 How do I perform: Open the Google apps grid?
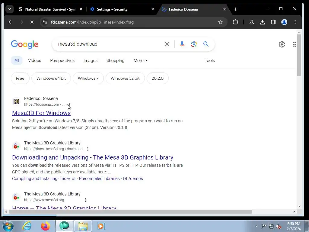coord(295,44)
